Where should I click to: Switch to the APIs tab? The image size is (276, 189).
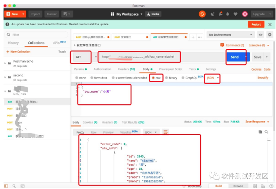(60, 42)
